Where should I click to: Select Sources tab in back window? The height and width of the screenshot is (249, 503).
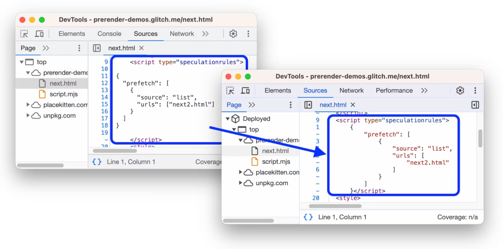tap(146, 34)
